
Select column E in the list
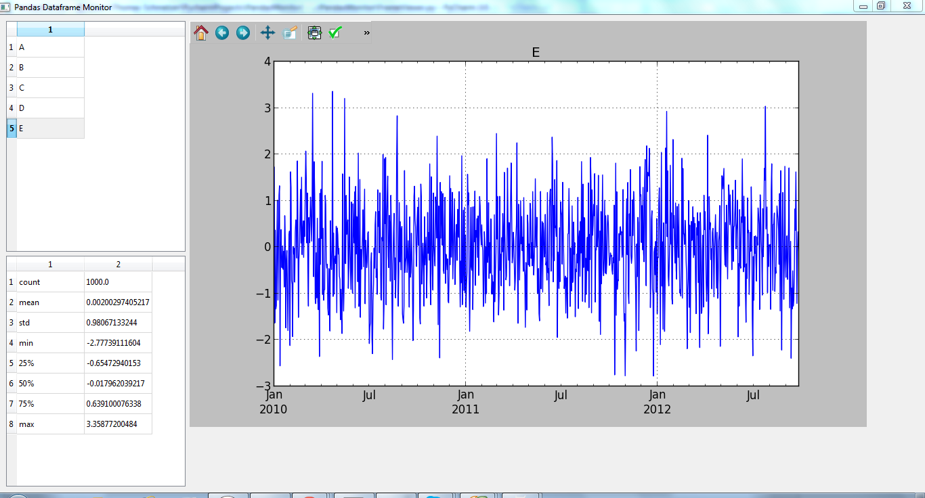point(51,129)
